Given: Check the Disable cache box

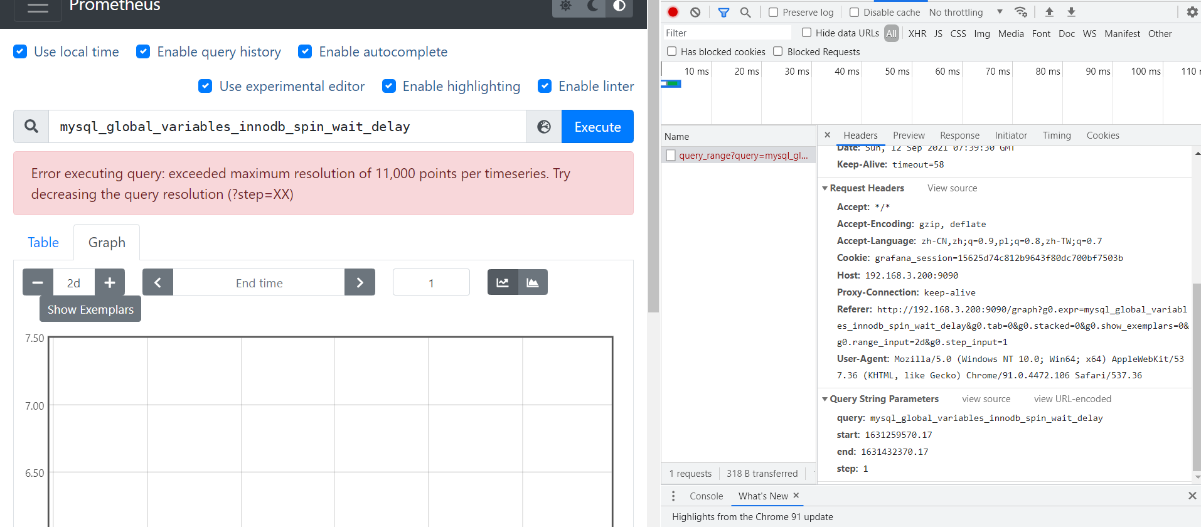Looking at the screenshot, I should point(854,12).
